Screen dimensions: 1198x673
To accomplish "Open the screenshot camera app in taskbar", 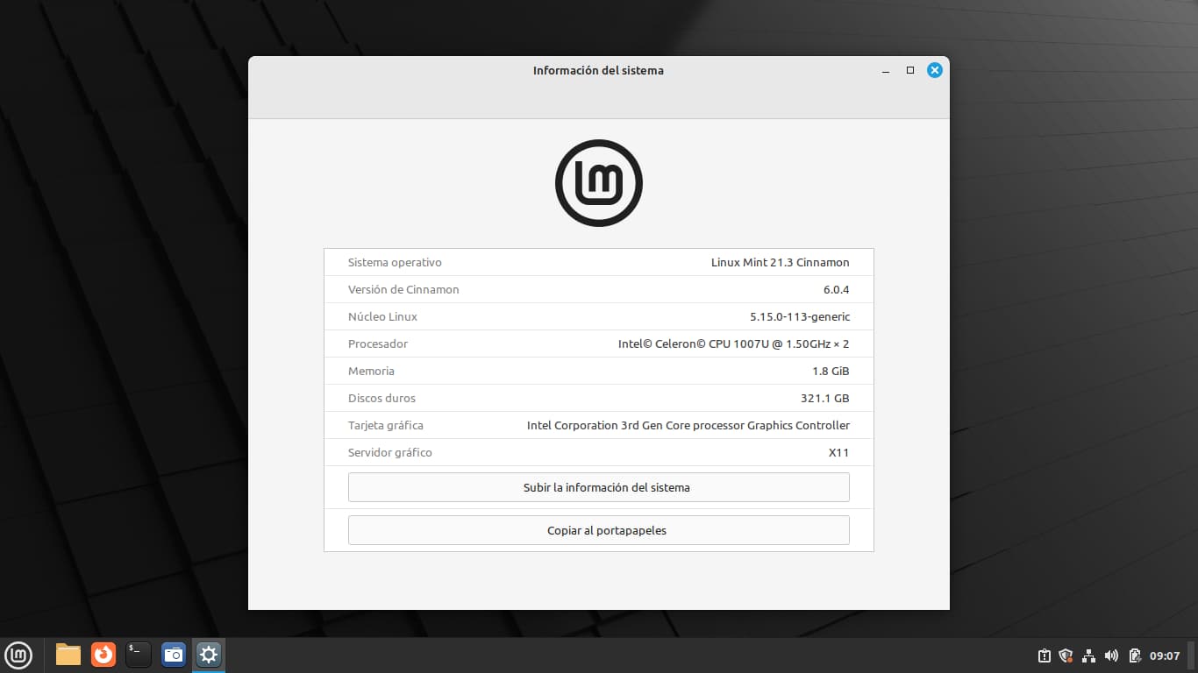I will [174, 655].
